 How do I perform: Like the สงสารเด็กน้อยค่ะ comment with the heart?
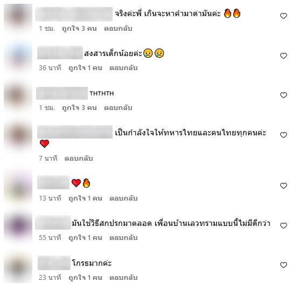(283, 56)
